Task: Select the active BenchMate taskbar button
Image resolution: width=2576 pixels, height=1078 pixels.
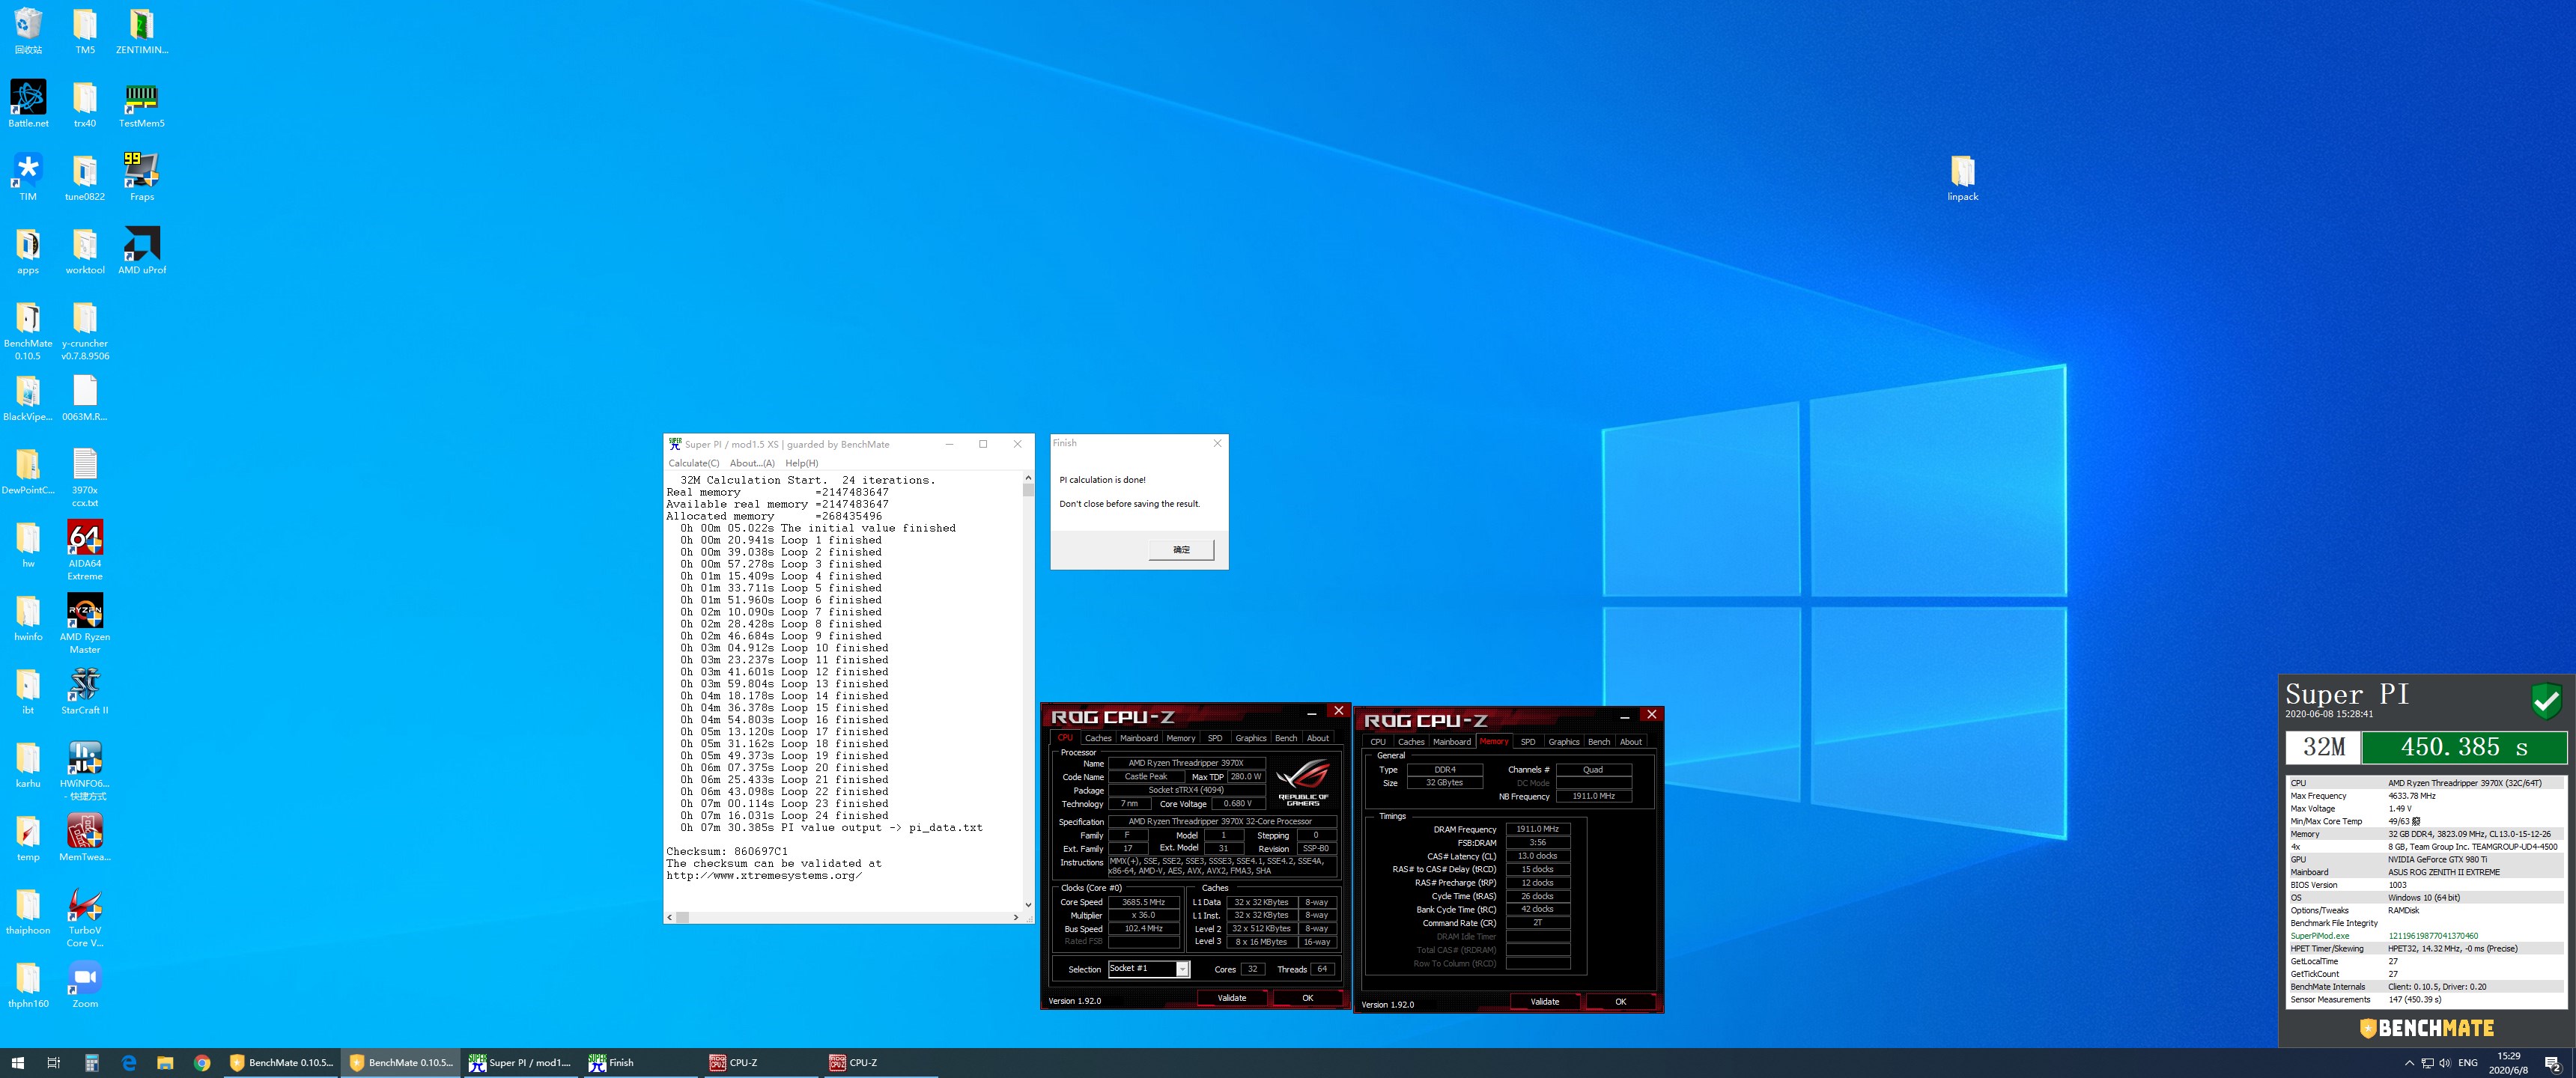Action: point(401,1063)
